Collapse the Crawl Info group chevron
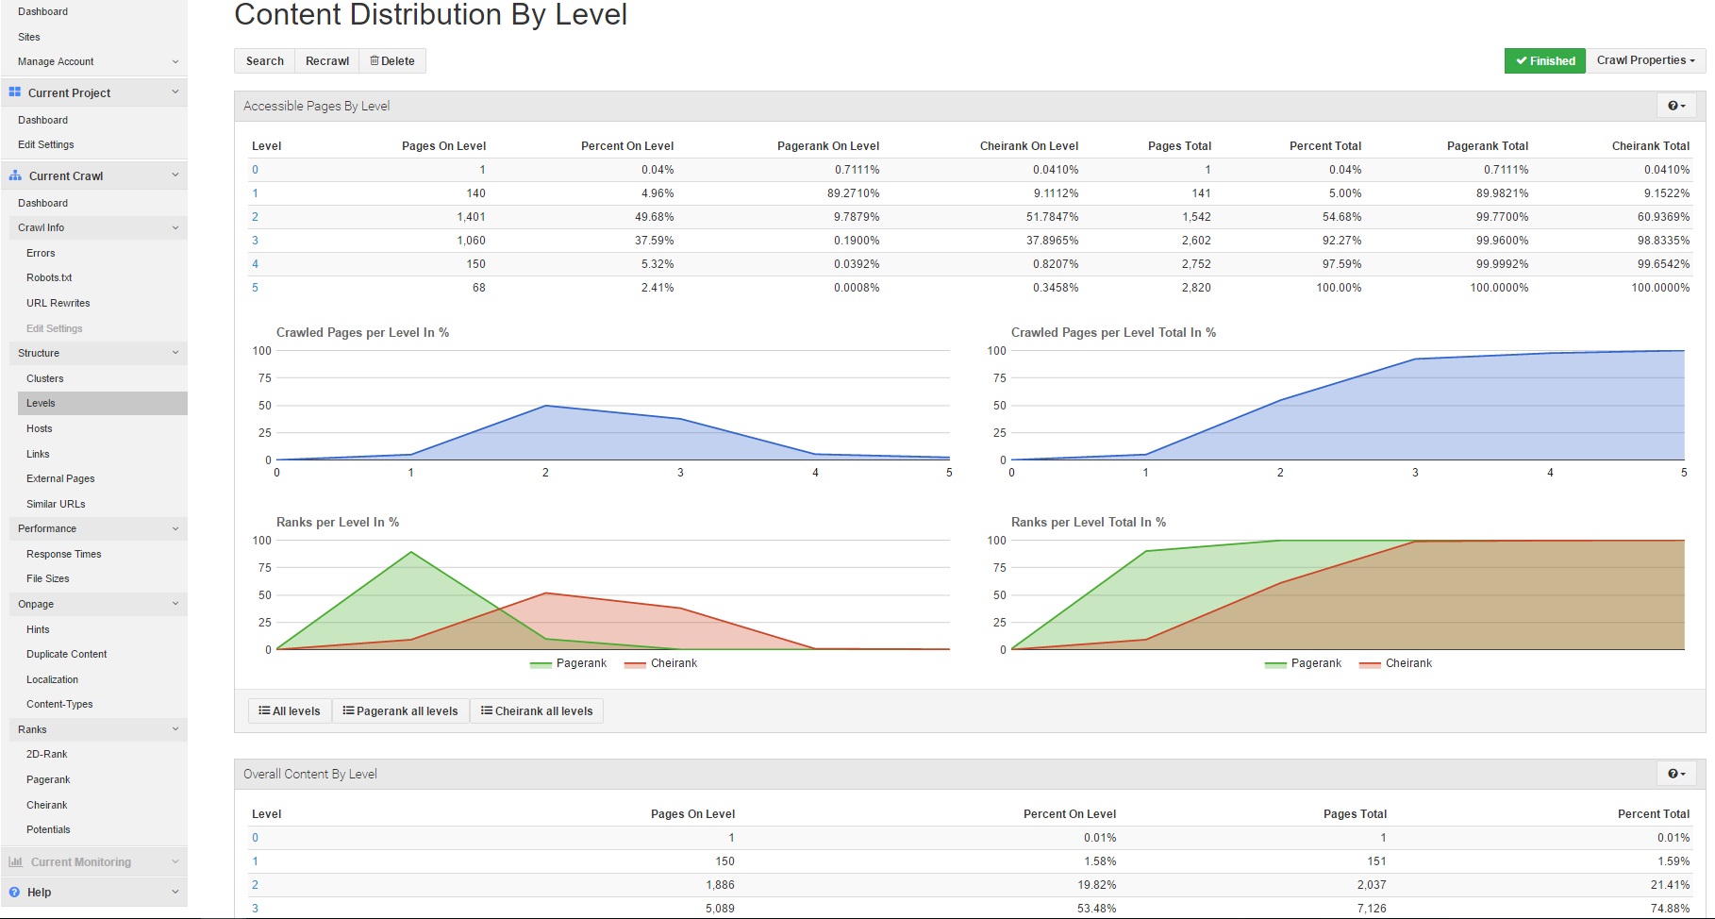Image resolution: width=1715 pixels, height=919 pixels. coord(175,227)
